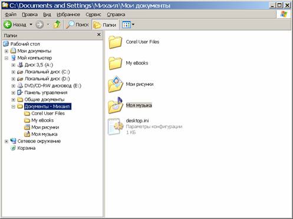Screen dimensions: 293x219
Task: Click the Windows flag logo in menu bar
Action: coord(284,14)
